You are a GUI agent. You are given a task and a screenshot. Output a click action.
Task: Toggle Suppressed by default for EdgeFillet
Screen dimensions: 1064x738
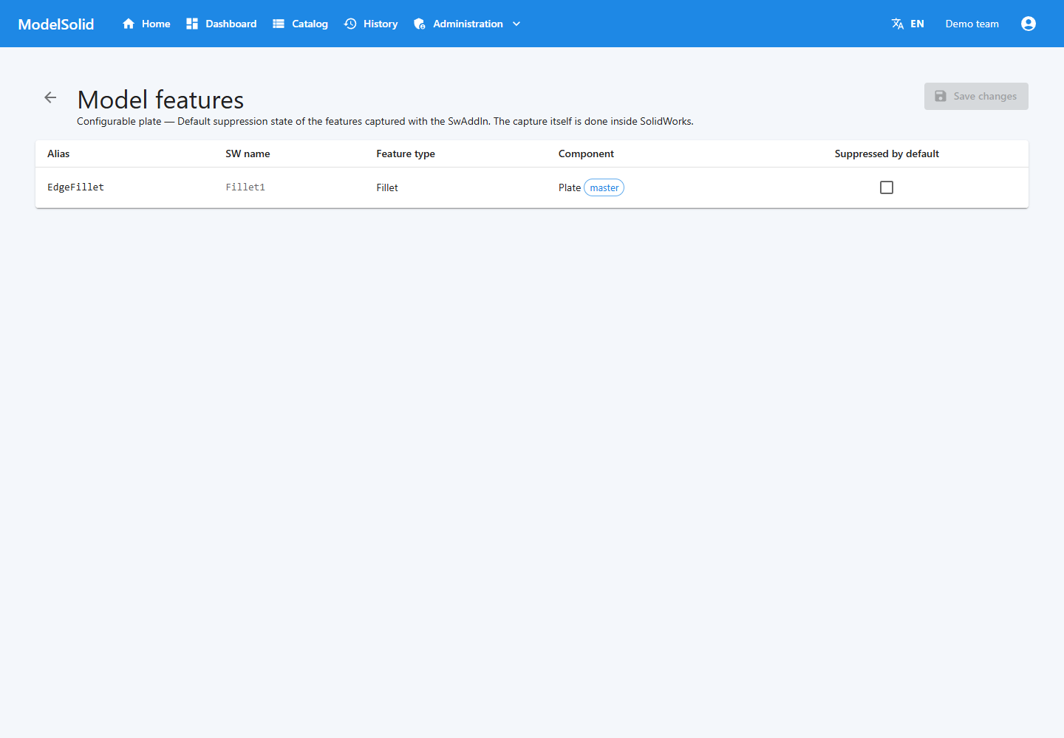pyautogui.click(x=887, y=187)
